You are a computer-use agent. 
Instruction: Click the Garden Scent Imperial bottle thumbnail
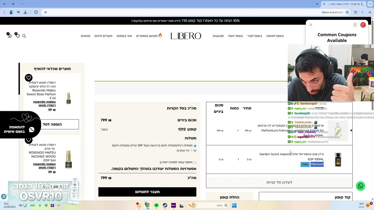(338, 160)
